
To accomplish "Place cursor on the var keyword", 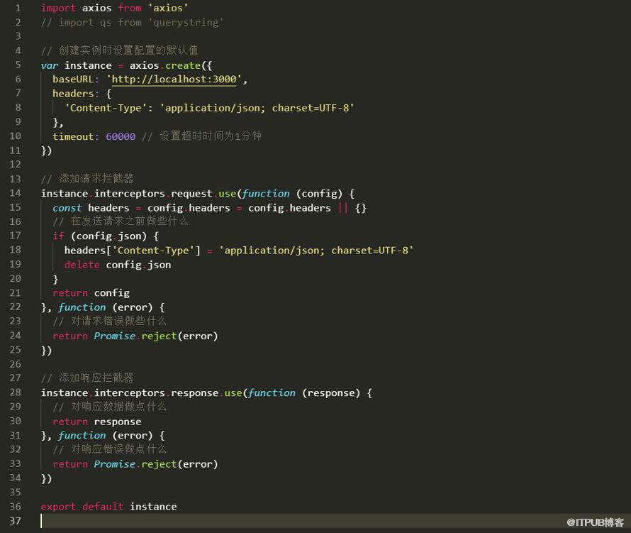I will click(x=50, y=65).
